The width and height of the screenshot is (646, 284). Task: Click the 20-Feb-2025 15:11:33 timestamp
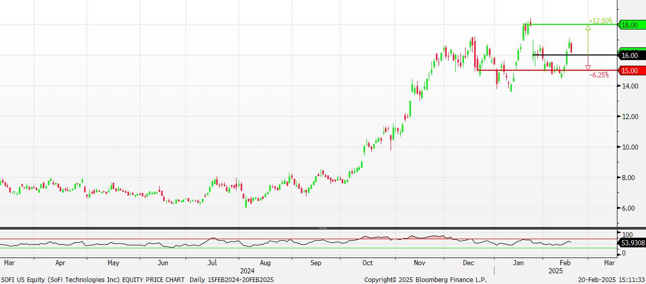click(611, 280)
